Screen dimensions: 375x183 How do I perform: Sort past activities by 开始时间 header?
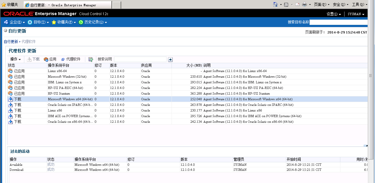point(313,160)
